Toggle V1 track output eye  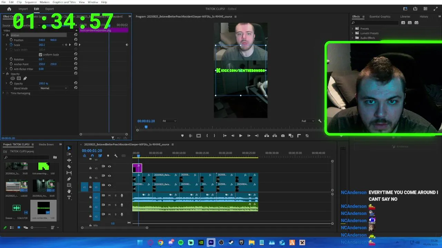click(x=109, y=185)
